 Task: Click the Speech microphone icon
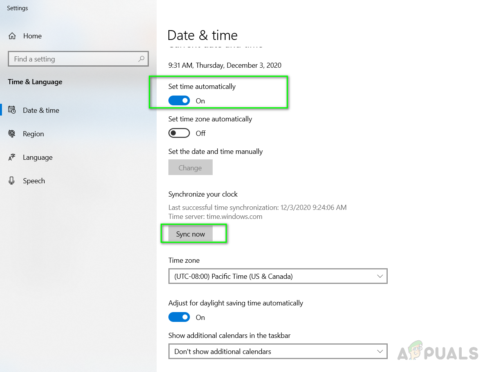click(x=12, y=181)
